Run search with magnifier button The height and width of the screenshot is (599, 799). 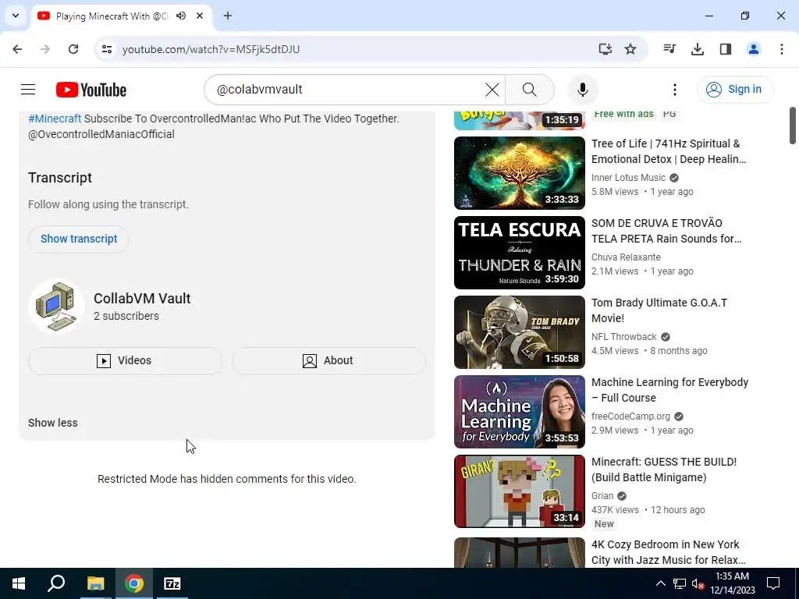click(x=530, y=90)
